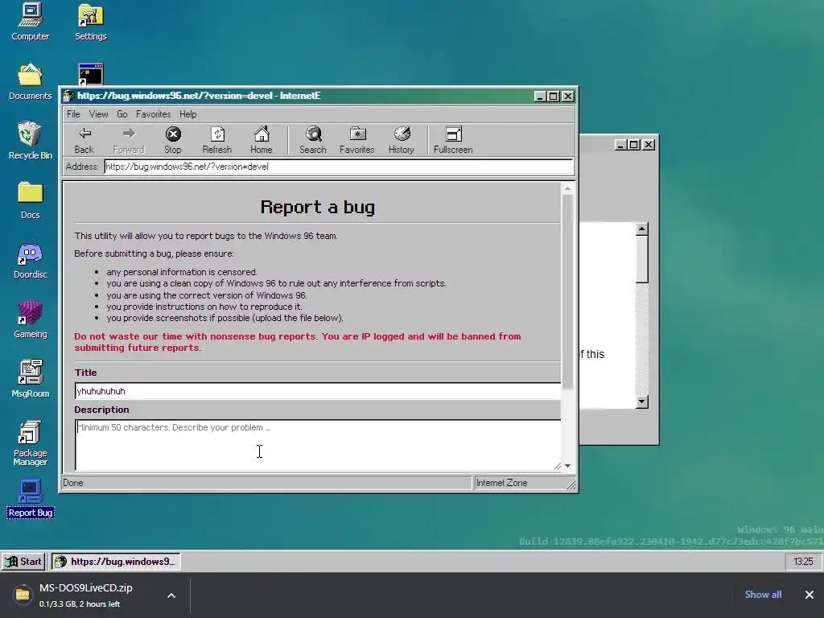Click the InternetE title bar icon
The image size is (824, 618).
click(68, 97)
